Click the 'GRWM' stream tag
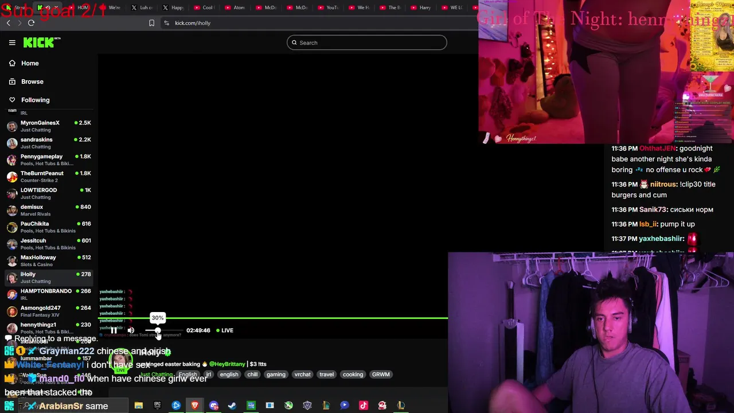This screenshot has width=734, height=413. point(381,375)
